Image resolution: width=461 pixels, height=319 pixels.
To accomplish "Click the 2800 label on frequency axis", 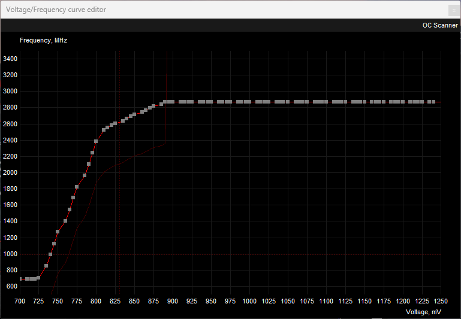I will pyautogui.click(x=10, y=107).
